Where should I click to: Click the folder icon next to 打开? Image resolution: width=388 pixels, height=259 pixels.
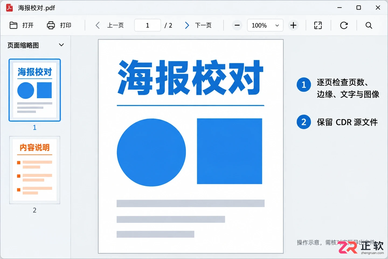(13, 25)
